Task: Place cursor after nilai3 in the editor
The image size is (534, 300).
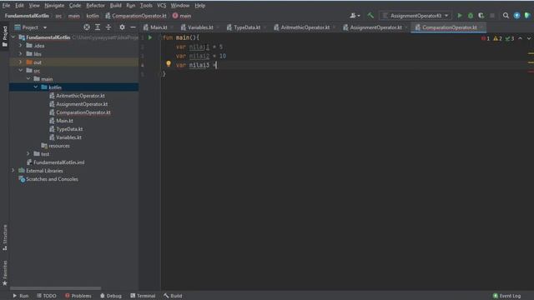Action: coord(209,65)
